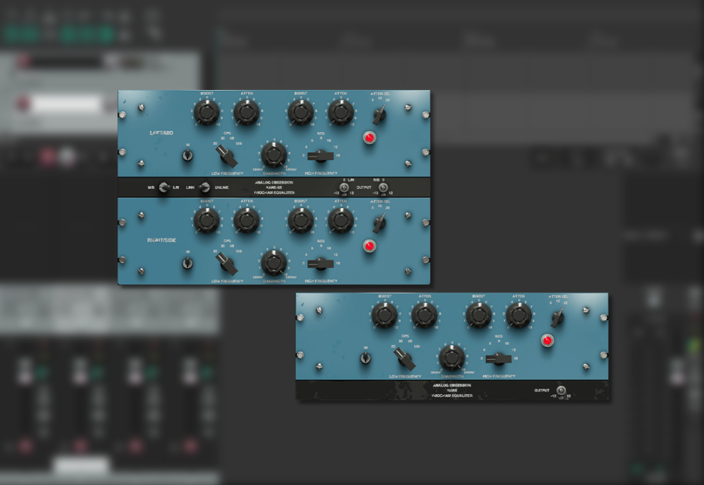Switch the stereo EQ from L/R to M/S mode
This screenshot has width=704, height=485.
coord(164,188)
